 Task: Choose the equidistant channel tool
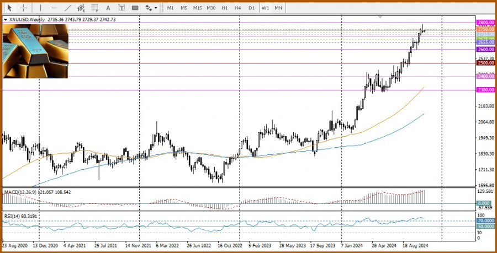point(81,8)
